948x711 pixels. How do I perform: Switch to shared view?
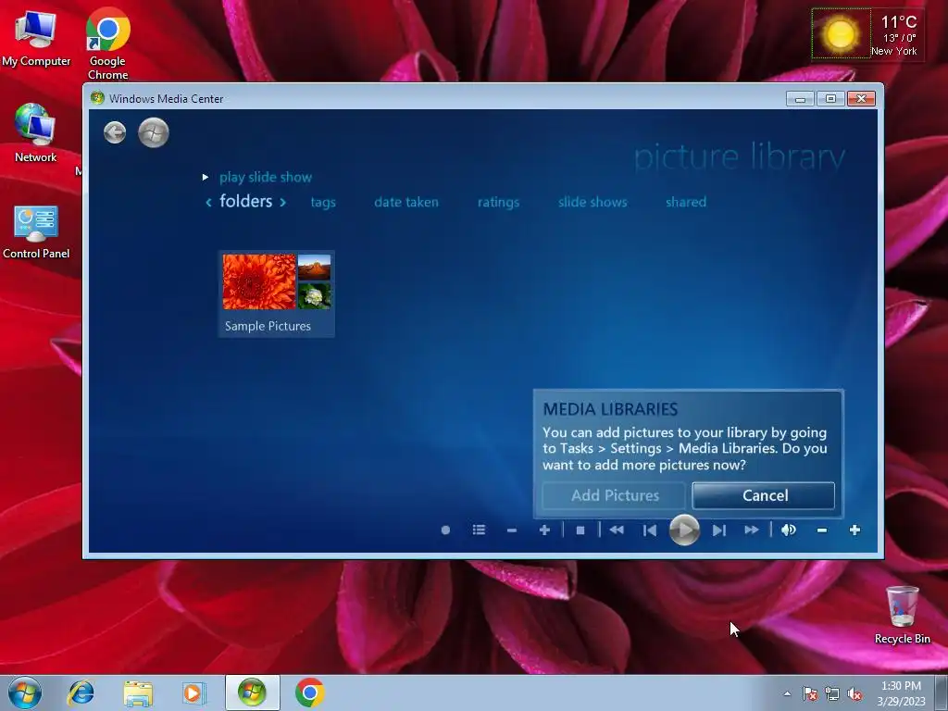click(x=686, y=202)
